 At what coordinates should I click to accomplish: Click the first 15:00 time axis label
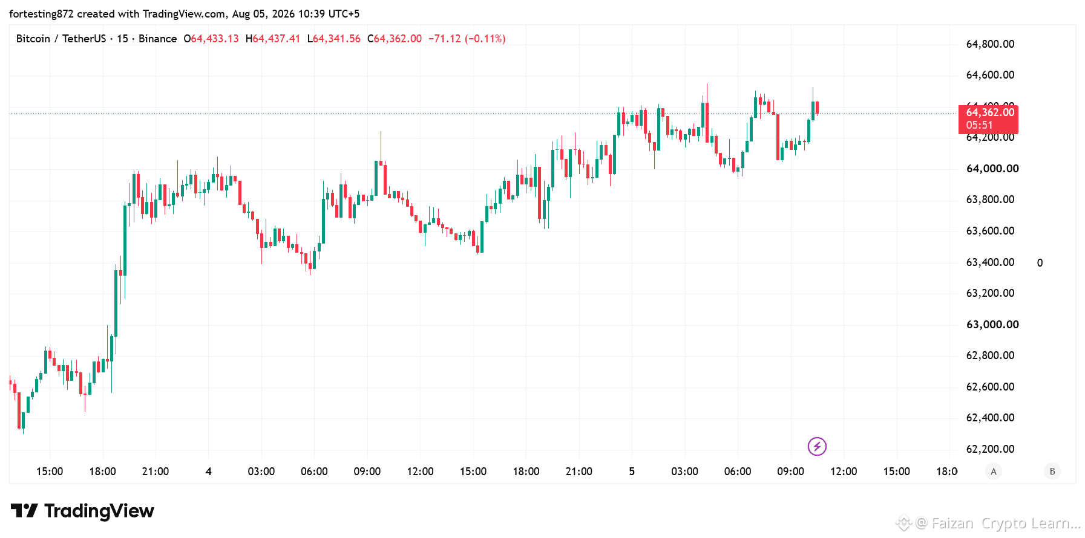50,472
